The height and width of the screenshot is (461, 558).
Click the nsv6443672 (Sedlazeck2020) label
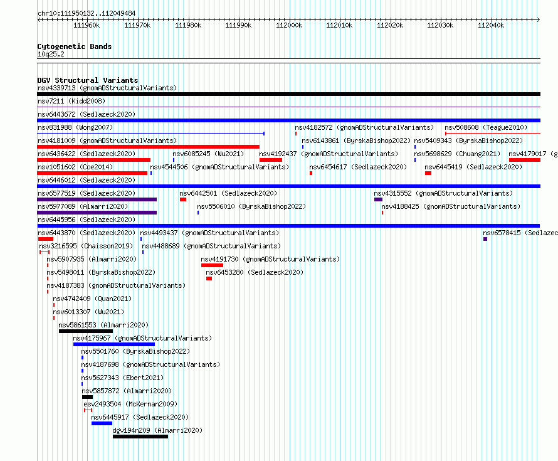87,114
